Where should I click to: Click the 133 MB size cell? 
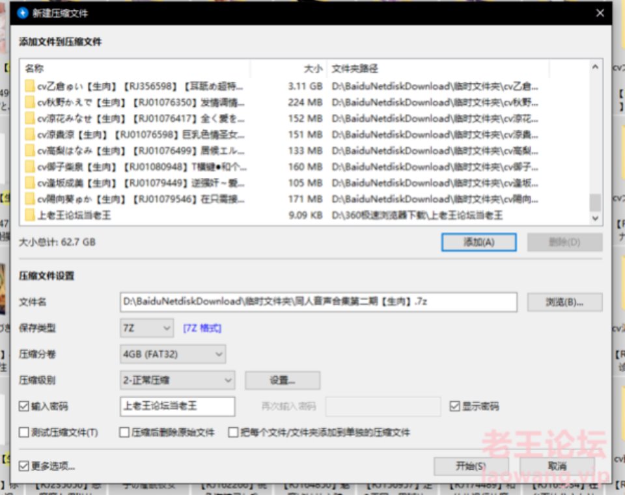point(305,150)
